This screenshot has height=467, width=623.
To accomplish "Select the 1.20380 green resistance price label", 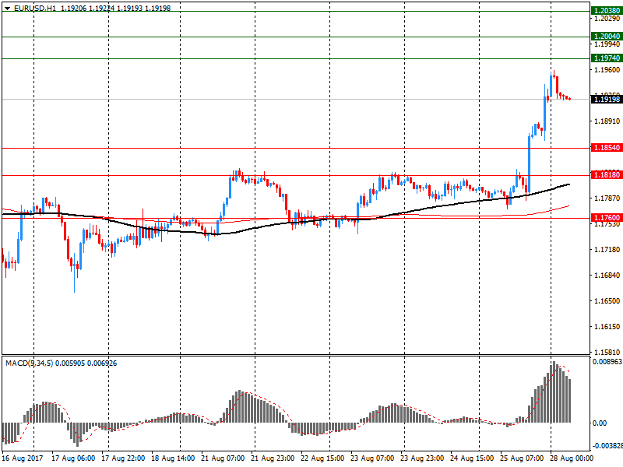I will pyautogui.click(x=607, y=11).
